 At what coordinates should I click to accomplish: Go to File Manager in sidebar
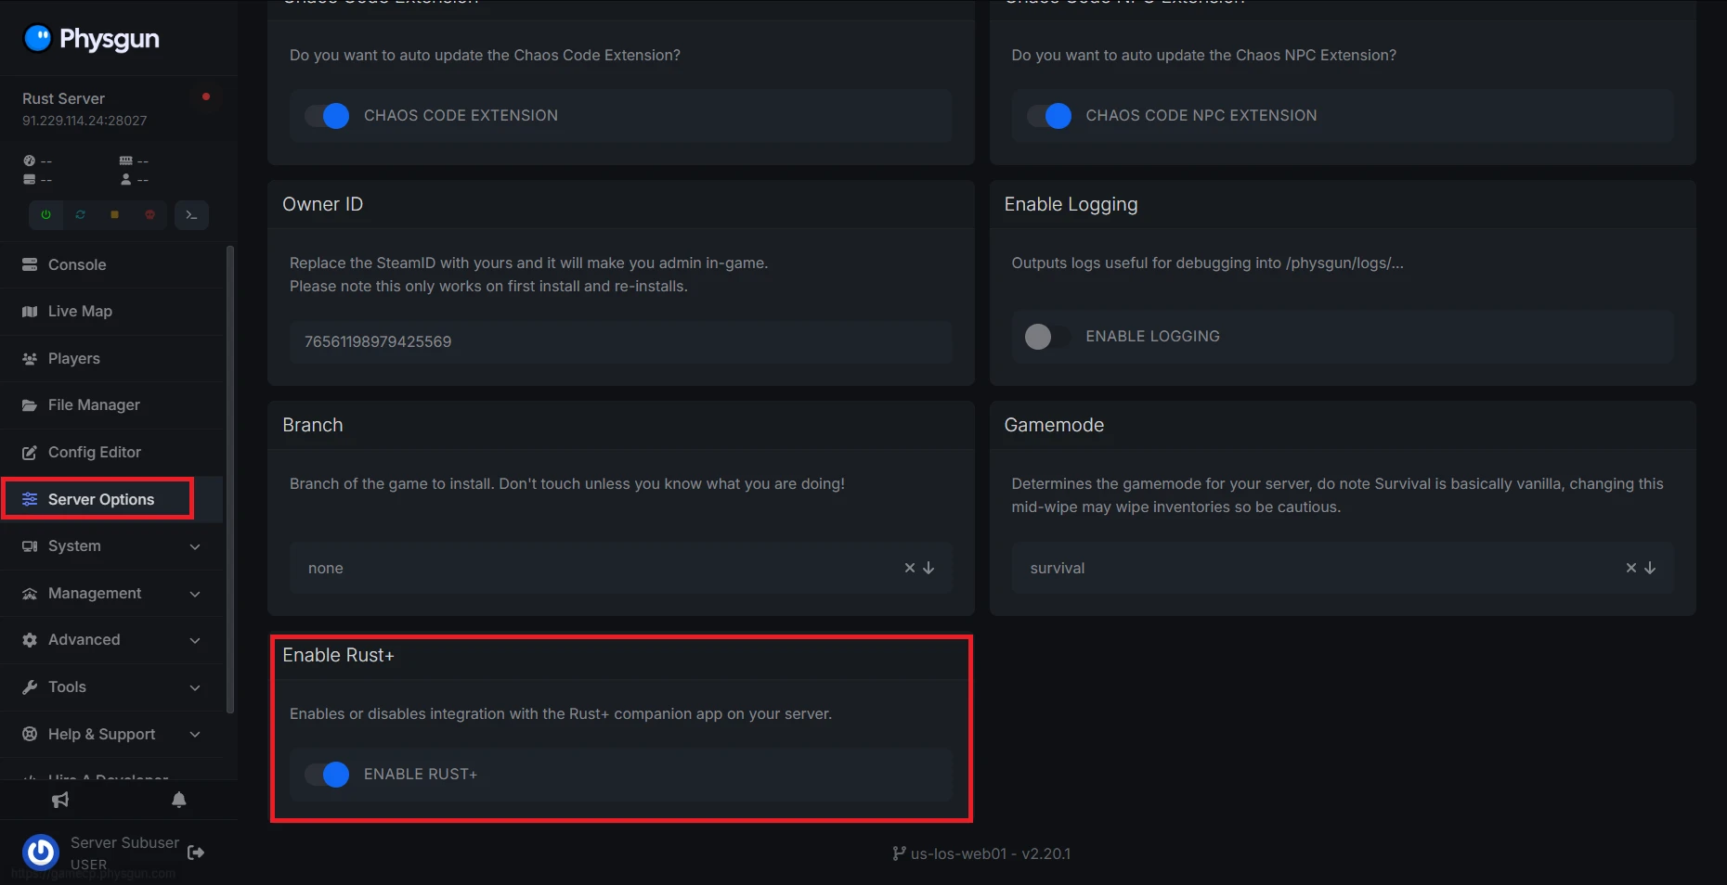[x=94, y=405]
